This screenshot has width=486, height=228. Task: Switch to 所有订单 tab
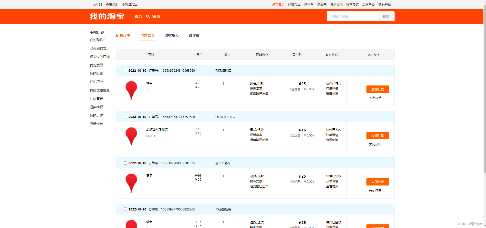123,35
